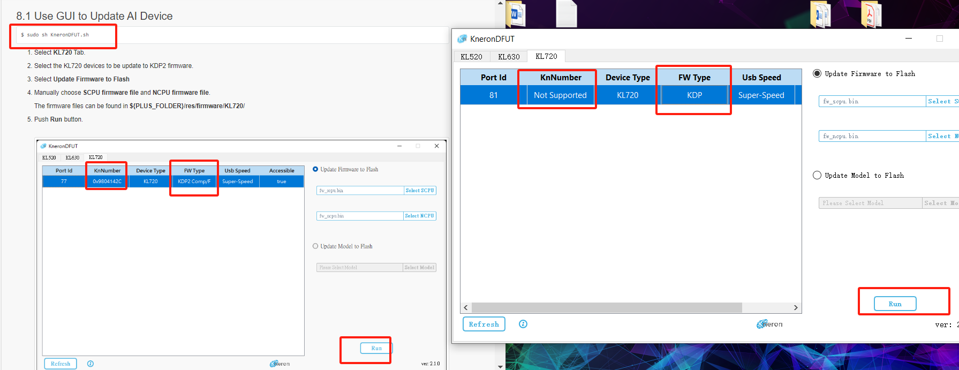Viewport: 959px width, 370px height.
Task: Click the fw_ncpu.bin field in the right window
Action: coord(872,136)
